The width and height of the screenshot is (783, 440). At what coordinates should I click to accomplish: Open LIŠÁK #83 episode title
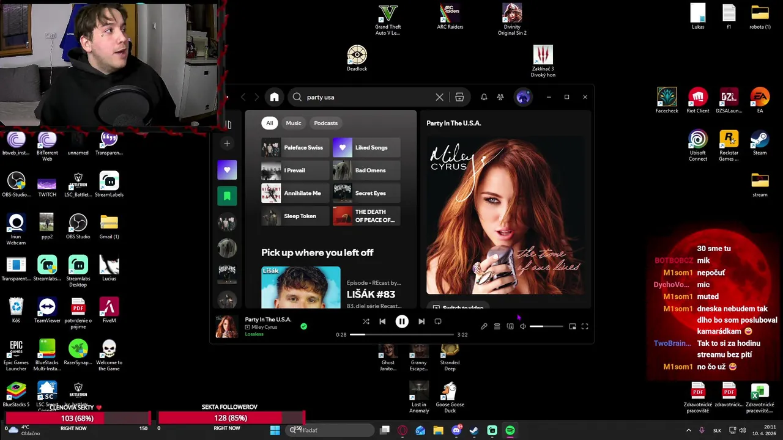371,295
